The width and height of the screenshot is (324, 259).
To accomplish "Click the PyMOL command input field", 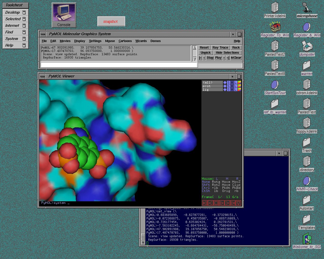I will 119,65.
